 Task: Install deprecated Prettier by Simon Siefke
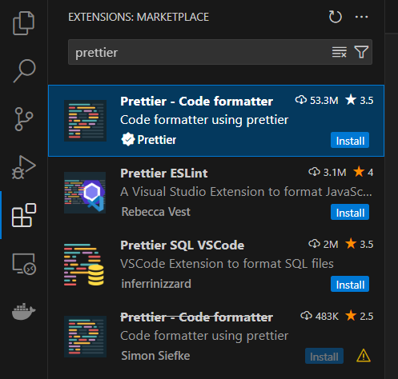[324, 356]
